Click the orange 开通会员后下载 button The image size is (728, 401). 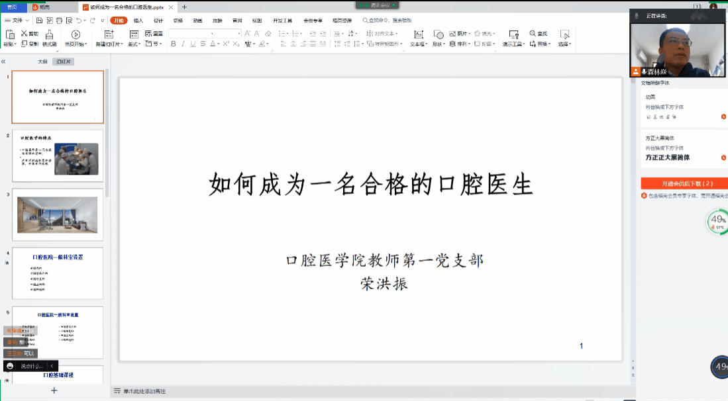coord(684,183)
